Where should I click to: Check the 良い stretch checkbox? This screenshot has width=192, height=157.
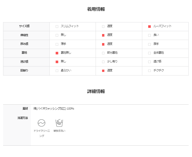pyautogui.click(x=149, y=35)
